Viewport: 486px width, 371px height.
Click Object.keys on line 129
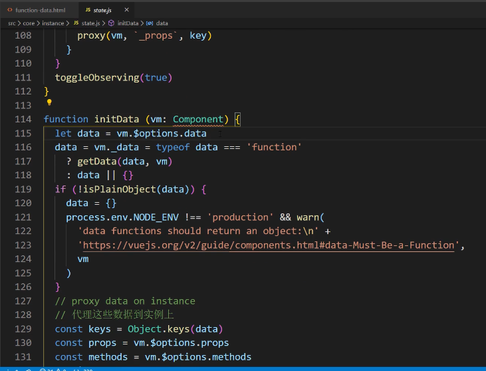(x=159, y=329)
